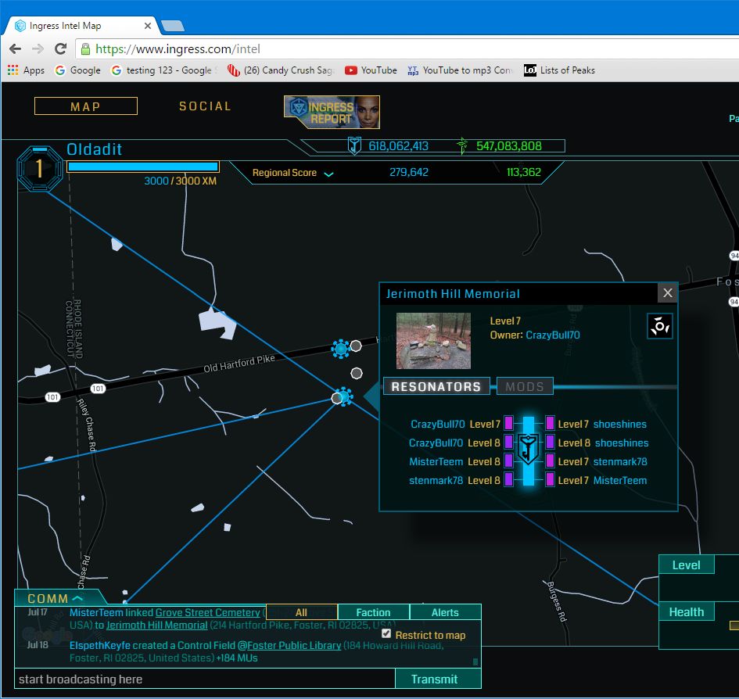739x699 pixels.
Task: Expand the Regional Score dropdown arrow
Action: (328, 174)
